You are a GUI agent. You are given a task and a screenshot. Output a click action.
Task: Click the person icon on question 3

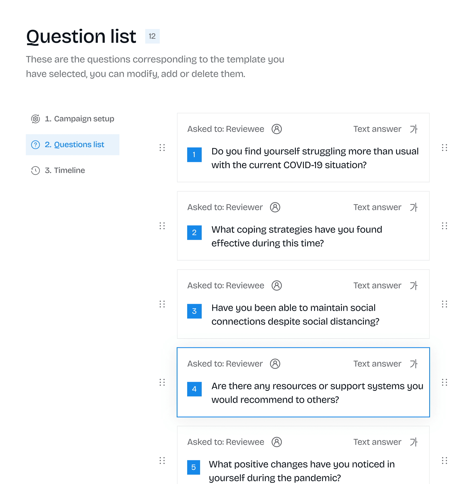click(x=277, y=285)
